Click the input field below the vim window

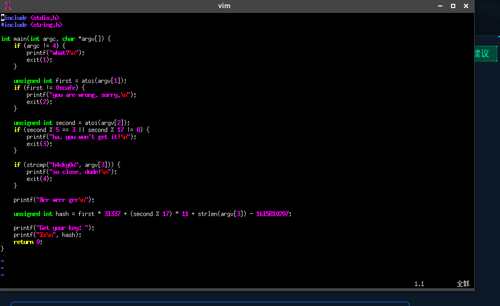[x=210, y=304]
